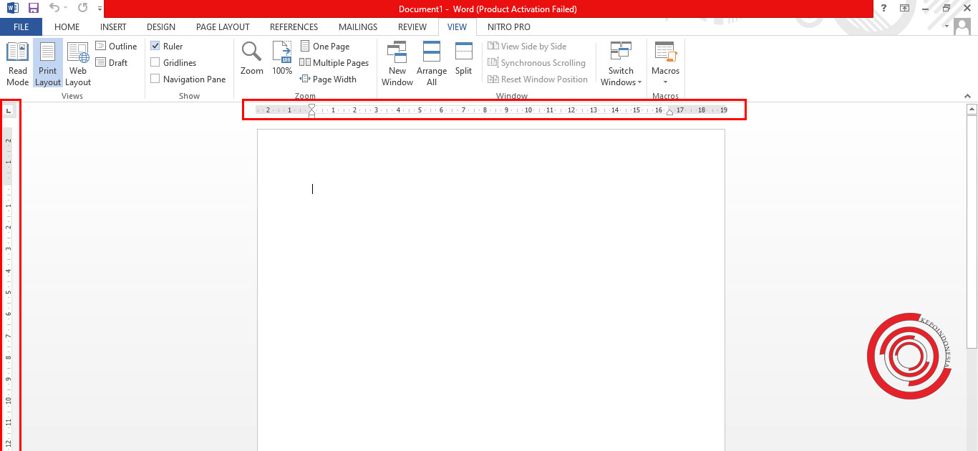Switch to the DESIGN tab
Image resolution: width=978 pixels, height=451 pixels.
coord(161,27)
